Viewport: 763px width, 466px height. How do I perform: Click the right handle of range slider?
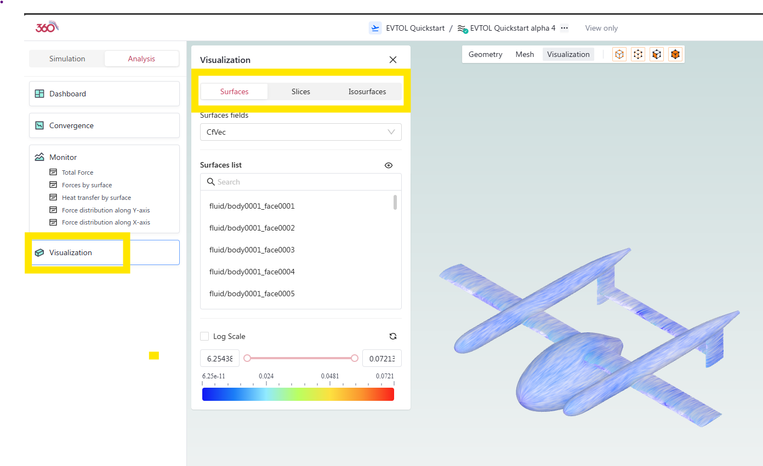[355, 358]
